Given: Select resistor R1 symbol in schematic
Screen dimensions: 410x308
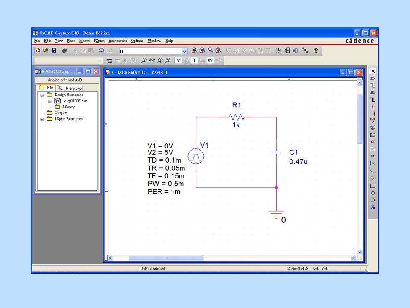Looking at the screenshot, I should pyautogui.click(x=236, y=117).
